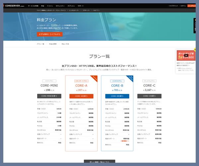Click the orange ribbon on CORE-A card
This screenshot has width=199, height=166.
[95, 78]
